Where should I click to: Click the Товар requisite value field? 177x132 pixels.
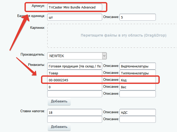click(x=75, y=73)
